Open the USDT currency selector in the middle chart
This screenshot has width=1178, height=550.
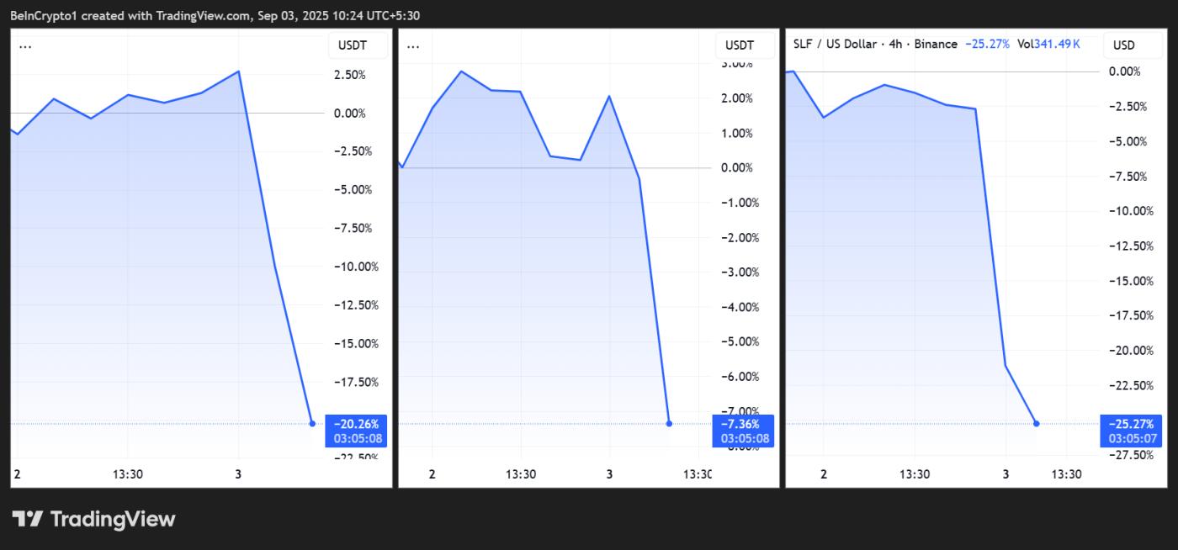coord(740,45)
